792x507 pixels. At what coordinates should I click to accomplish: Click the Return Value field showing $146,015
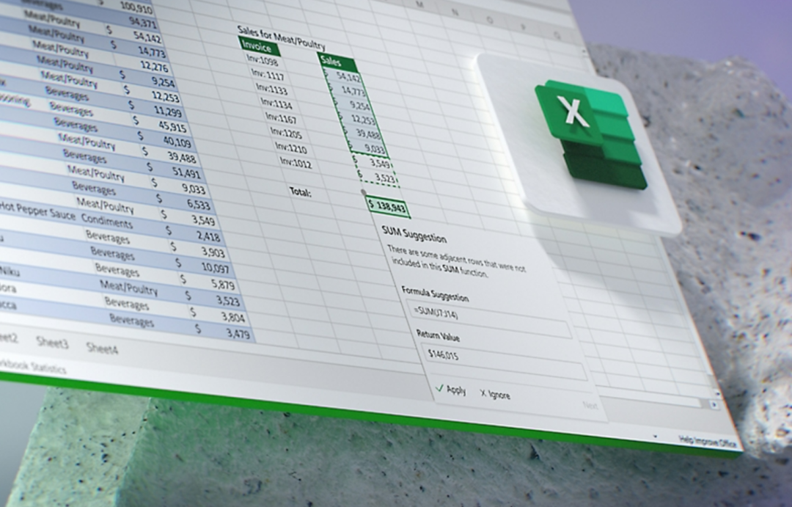[504, 361]
